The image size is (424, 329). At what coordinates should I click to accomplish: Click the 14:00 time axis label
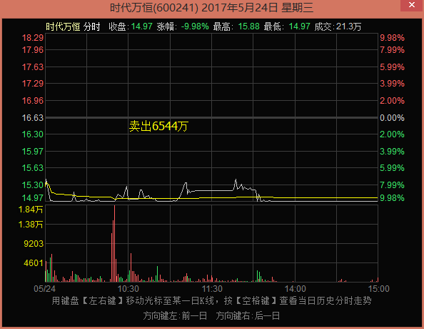coord(296,289)
